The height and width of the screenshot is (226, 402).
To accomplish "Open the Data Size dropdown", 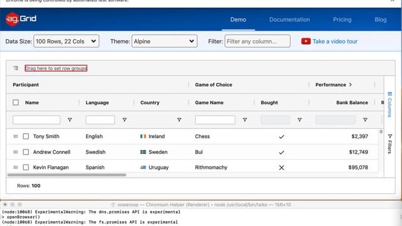I will [x=66, y=41].
